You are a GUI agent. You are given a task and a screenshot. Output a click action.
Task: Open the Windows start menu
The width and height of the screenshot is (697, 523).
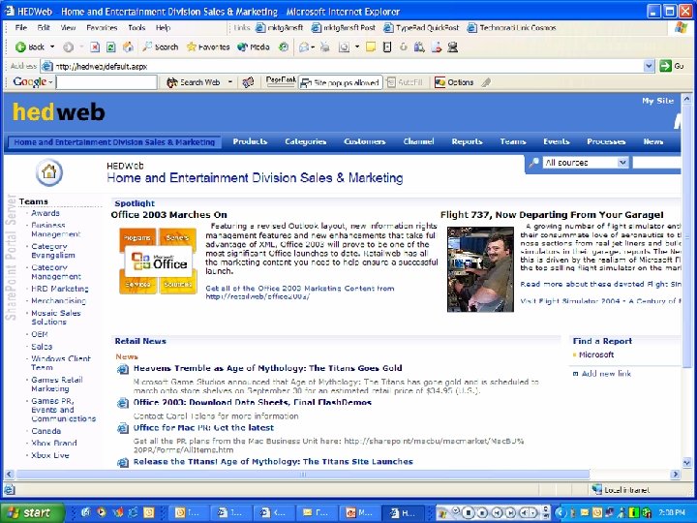pyautogui.click(x=31, y=512)
